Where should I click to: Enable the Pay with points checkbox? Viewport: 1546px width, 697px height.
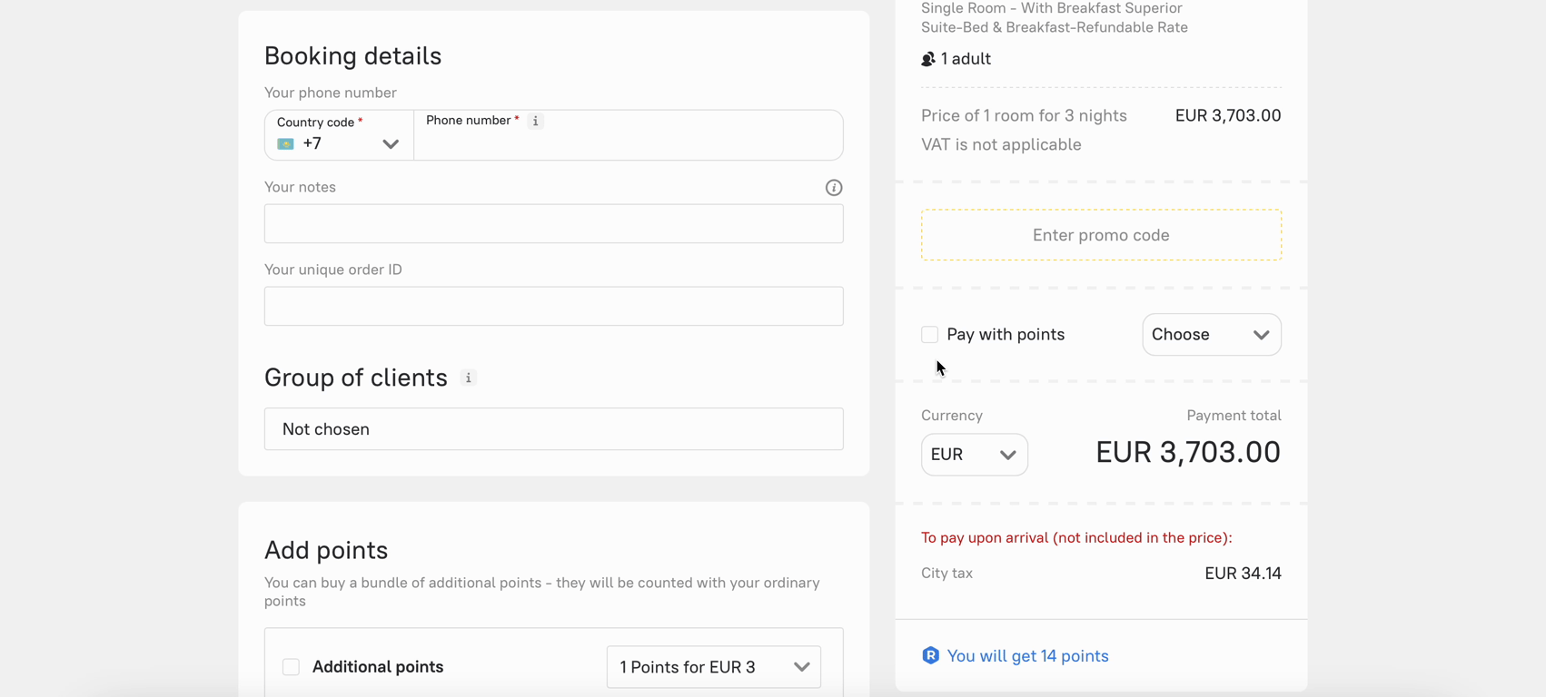929,335
